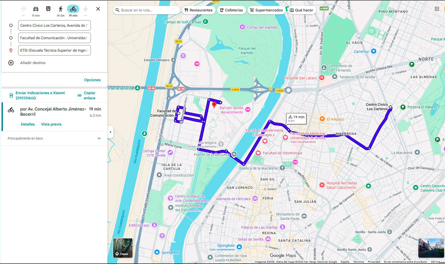Click Barceló Sevilla Renacimiento hotel marker
This screenshot has height=264, width=445.
(x=248, y=109)
